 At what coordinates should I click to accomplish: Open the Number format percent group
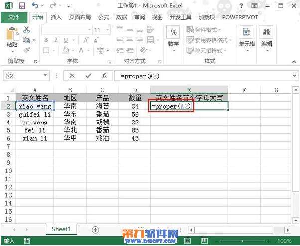coord(173,39)
